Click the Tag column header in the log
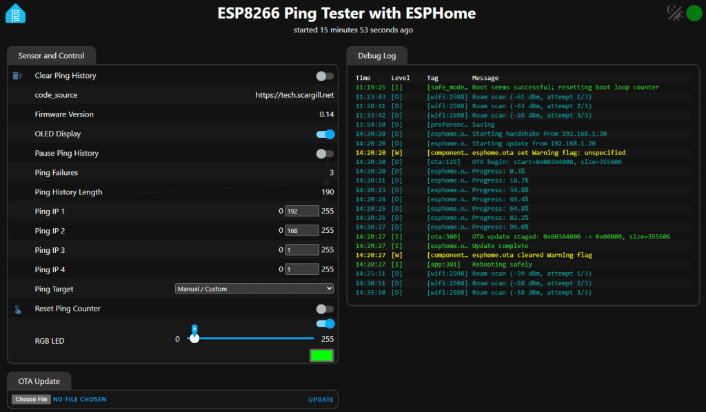The height and width of the screenshot is (412, 706). (x=432, y=78)
